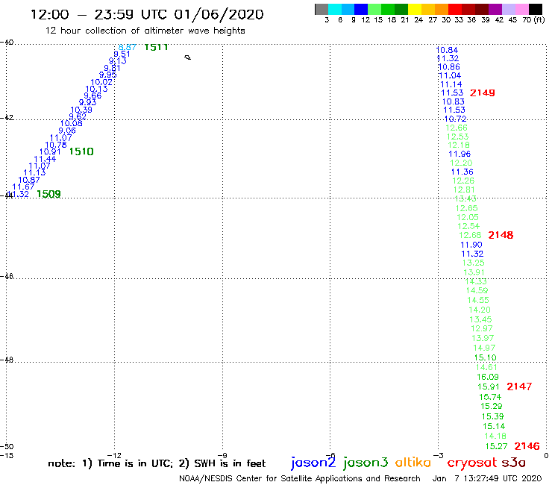The image size is (552, 485).
Task: Click the wave height value 10.91
Action: (50, 151)
